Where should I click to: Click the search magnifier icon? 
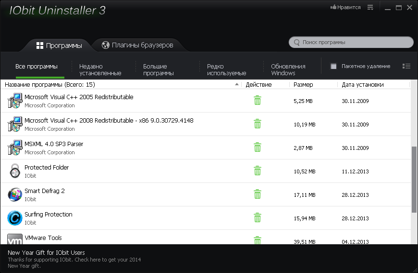pyautogui.click(x=297, y=42)
